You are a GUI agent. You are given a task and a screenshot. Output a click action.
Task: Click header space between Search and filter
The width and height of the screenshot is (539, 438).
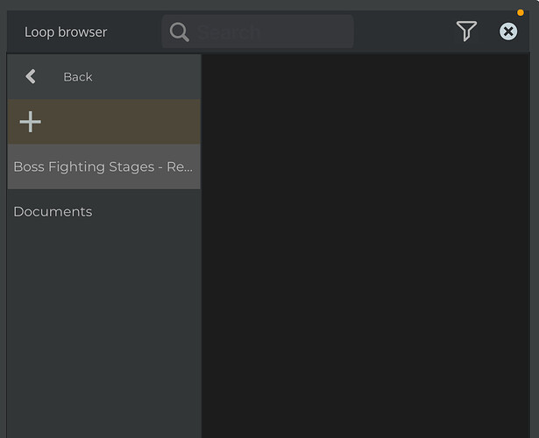pos(403,32)
